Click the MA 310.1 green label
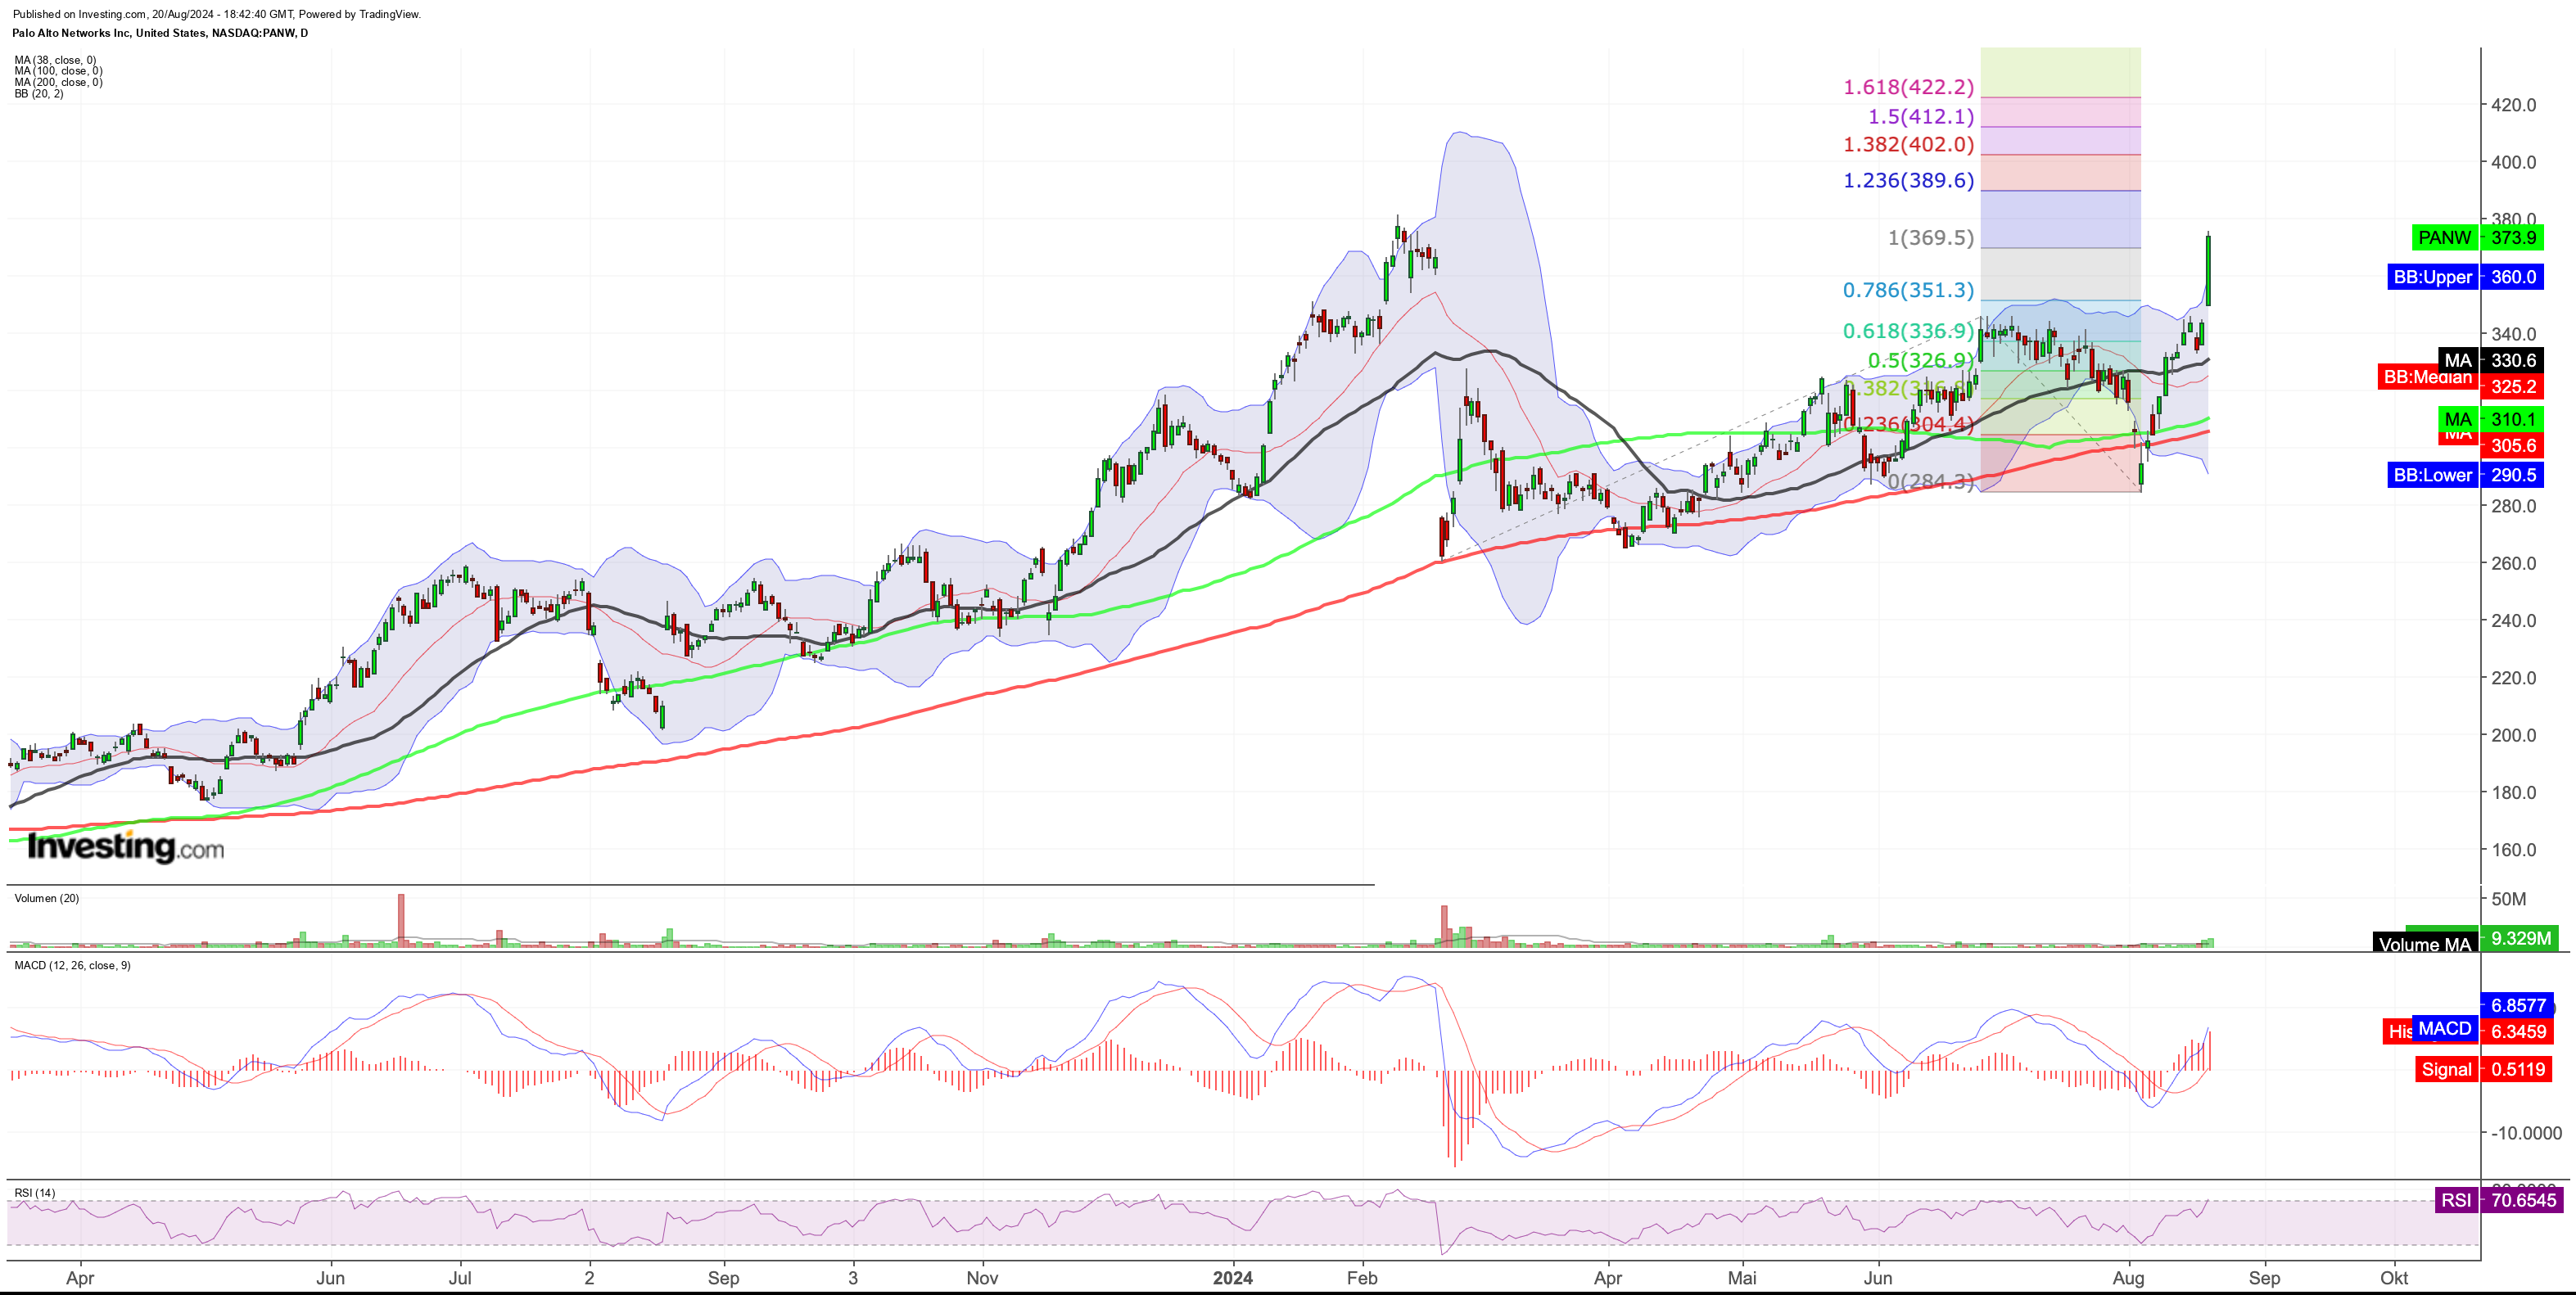 pos(2490,419)
